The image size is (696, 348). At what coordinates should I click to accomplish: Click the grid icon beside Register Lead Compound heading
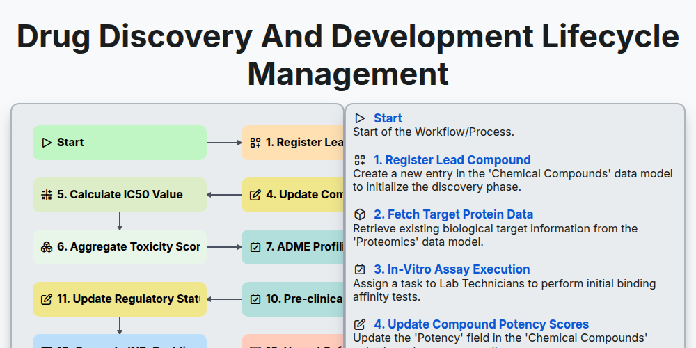(360, 160)
